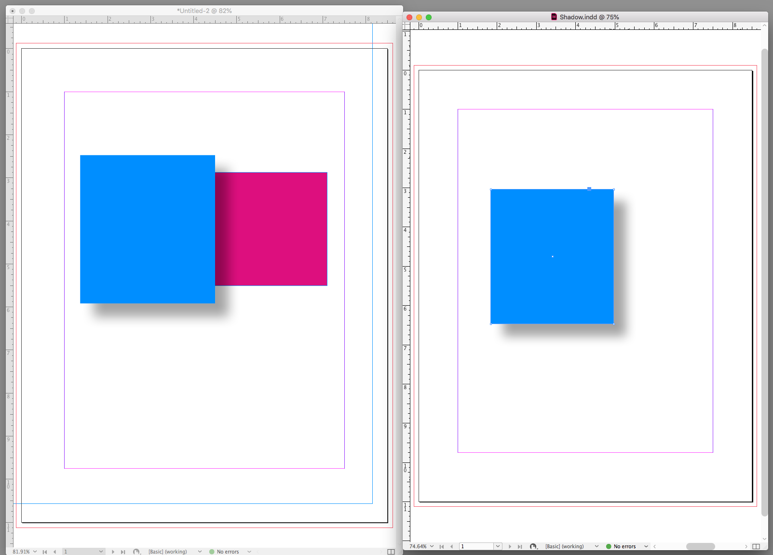
Task: Split layout view icon in Untitled-2 window
Action: 391,552
